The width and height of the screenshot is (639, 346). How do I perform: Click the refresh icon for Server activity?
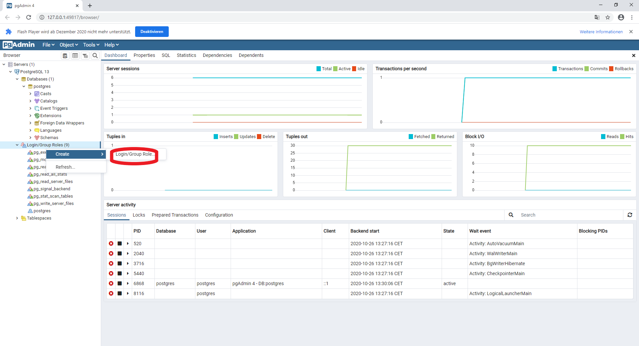tap(630, 215)
